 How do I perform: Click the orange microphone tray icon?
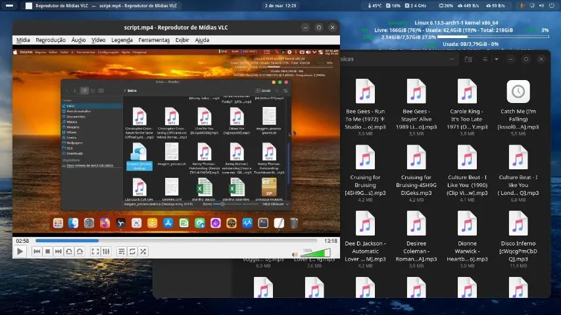[x=522, y=6]
